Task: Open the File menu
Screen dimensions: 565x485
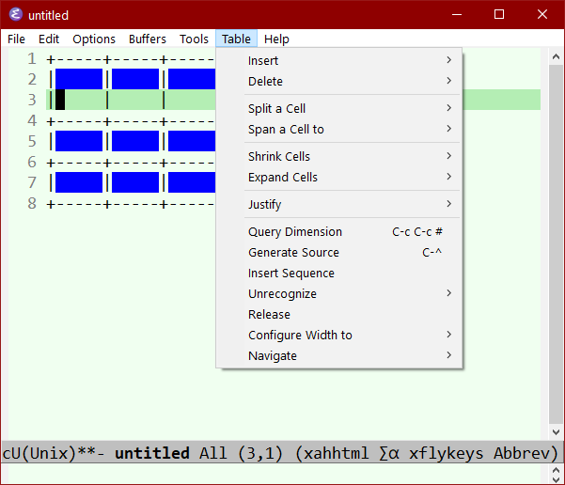Action: [16, 39]
